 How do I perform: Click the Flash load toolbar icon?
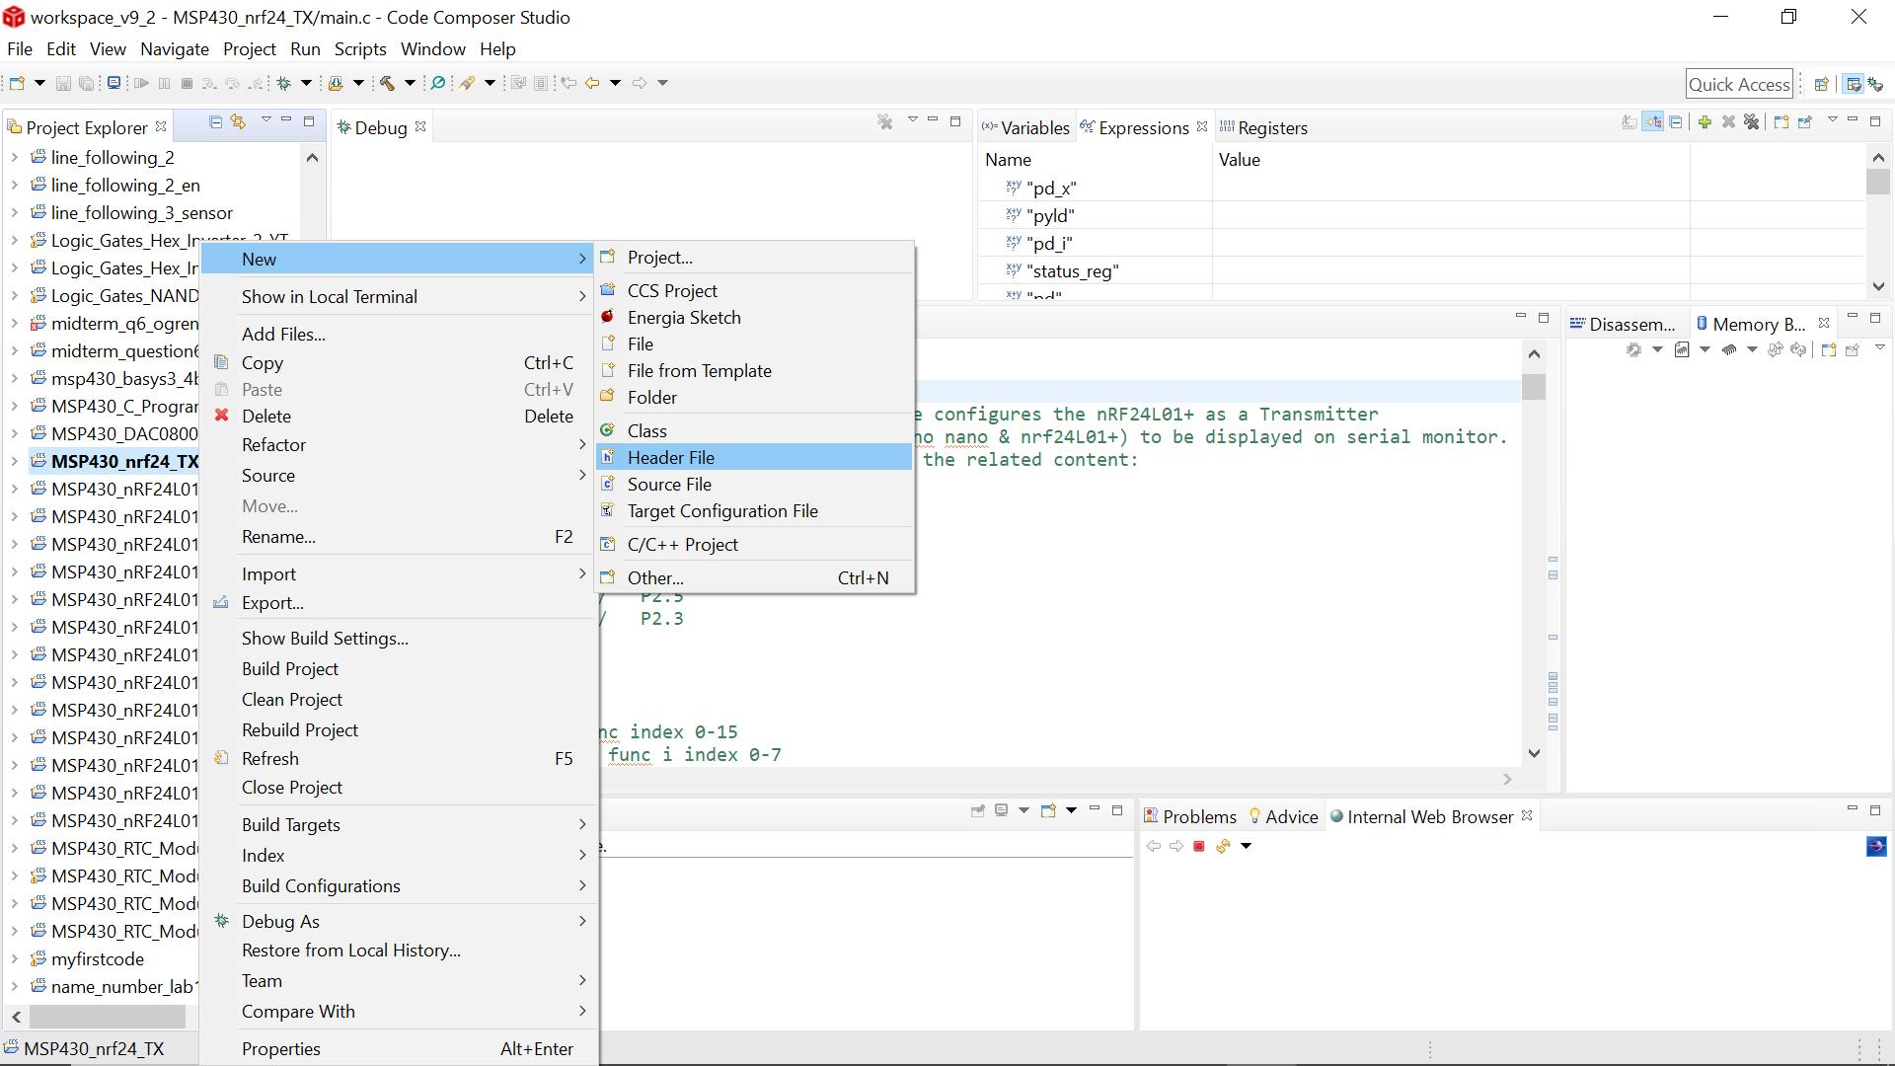click(336, 83)
